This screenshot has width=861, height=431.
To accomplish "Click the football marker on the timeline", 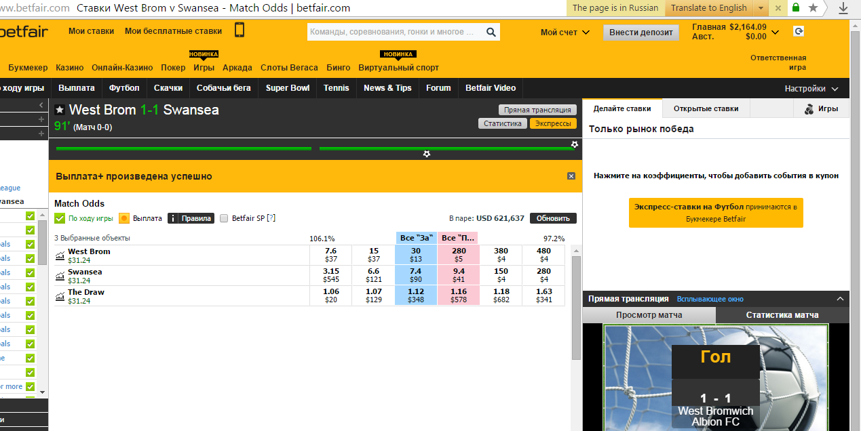I will [427, 154].
